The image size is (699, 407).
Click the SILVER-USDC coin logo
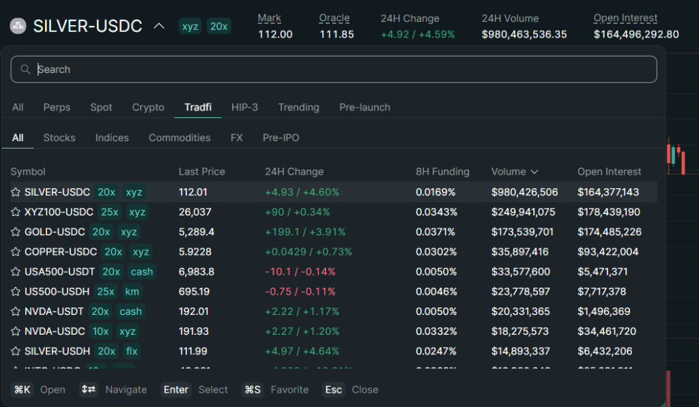tap(17, 25)
